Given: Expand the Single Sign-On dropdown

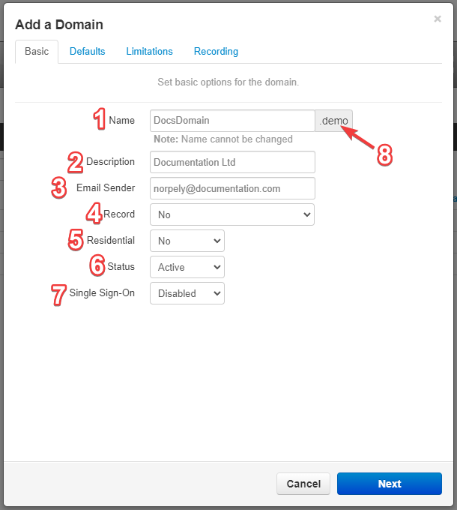Looking at the screenshot, I should [x=187, y=293].
